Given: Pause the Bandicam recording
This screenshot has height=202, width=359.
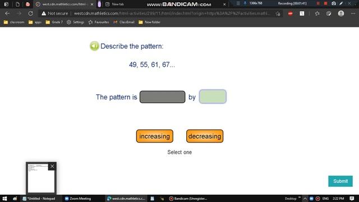Looking at the screenshot, I should point(318,3).
